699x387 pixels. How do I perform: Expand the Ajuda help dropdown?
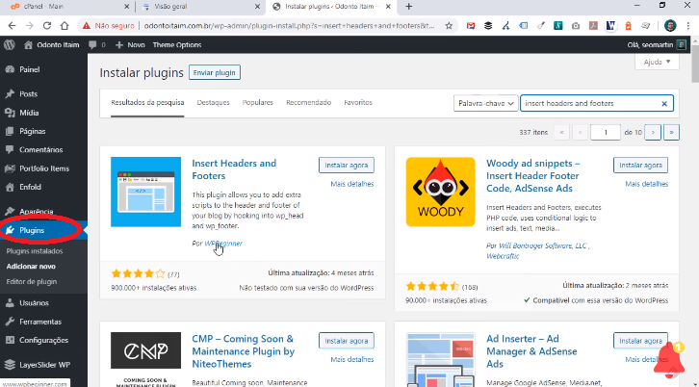pos(657,62)
